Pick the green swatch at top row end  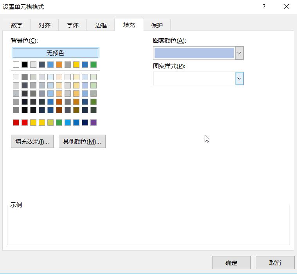94,65
